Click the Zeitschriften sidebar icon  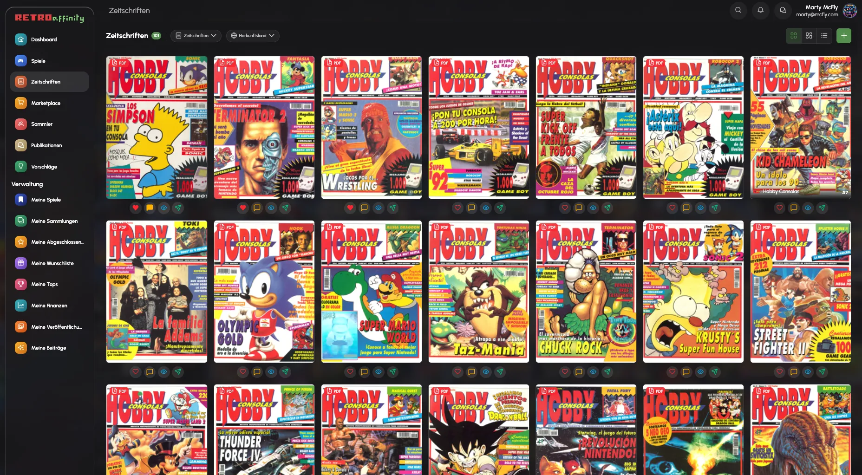pyautogui.click(x=21, y=82)
